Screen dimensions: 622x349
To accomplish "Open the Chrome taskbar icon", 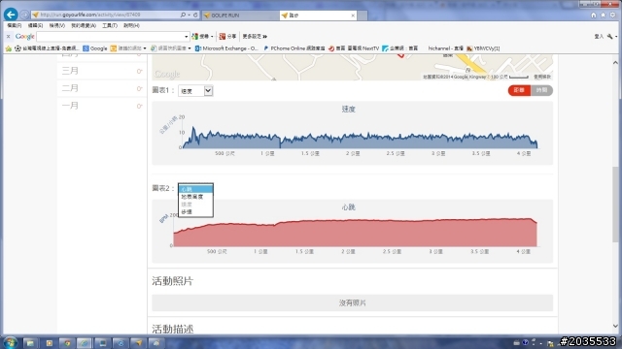I will 67,343.
